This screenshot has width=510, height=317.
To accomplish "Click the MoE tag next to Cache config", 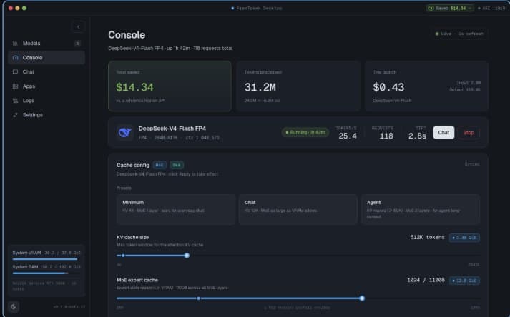I will pos(160,166).
